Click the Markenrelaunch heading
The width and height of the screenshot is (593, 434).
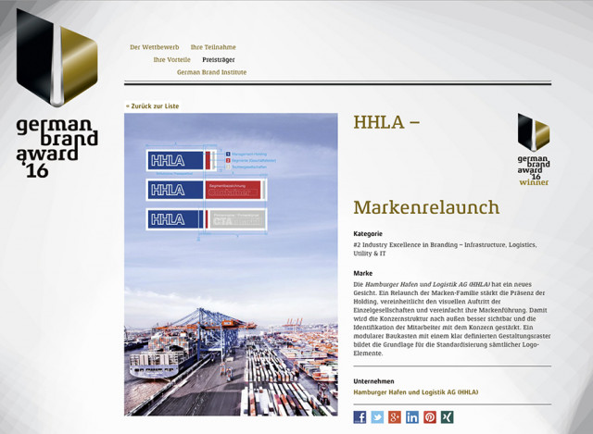coord(426,207)
